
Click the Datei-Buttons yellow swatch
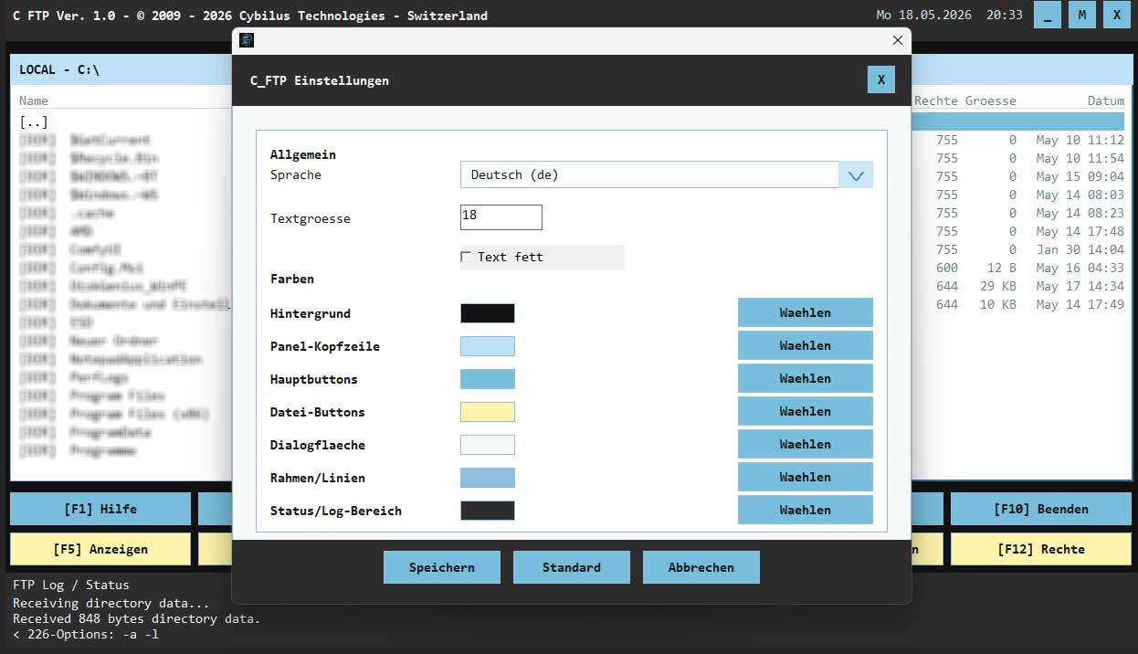click(x=488, y=412)
